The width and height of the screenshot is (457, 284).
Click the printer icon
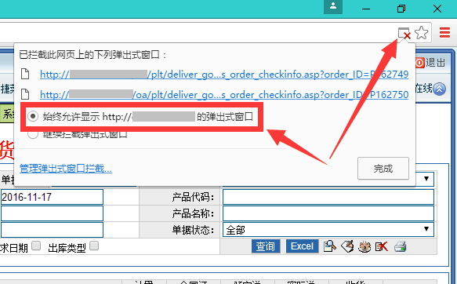click(400, 246)
